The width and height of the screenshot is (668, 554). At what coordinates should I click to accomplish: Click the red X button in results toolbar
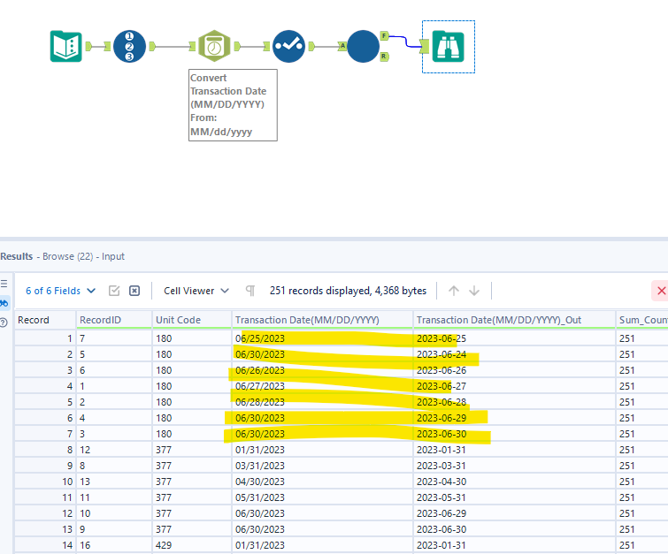660,291
